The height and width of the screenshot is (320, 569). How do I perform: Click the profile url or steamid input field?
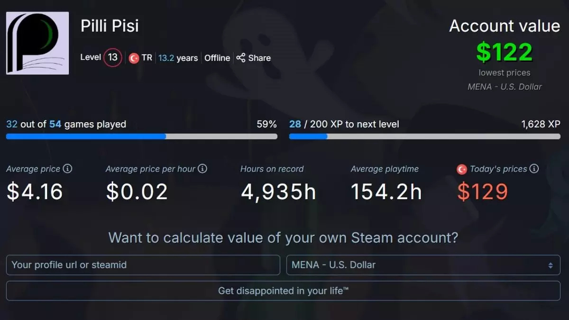[142, 265]
